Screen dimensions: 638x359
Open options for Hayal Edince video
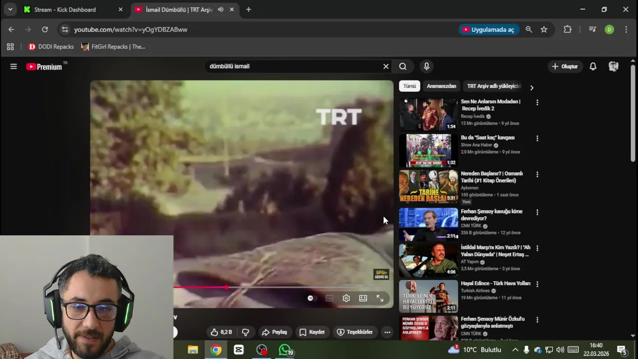pyautogui.click(x=537, y=284)
